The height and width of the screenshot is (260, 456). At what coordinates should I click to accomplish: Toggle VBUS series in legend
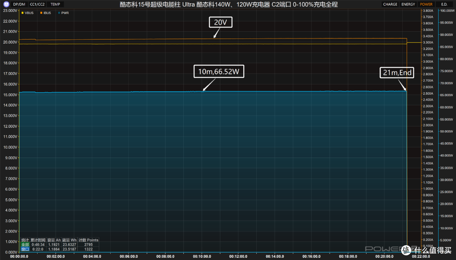pos(27,13)
